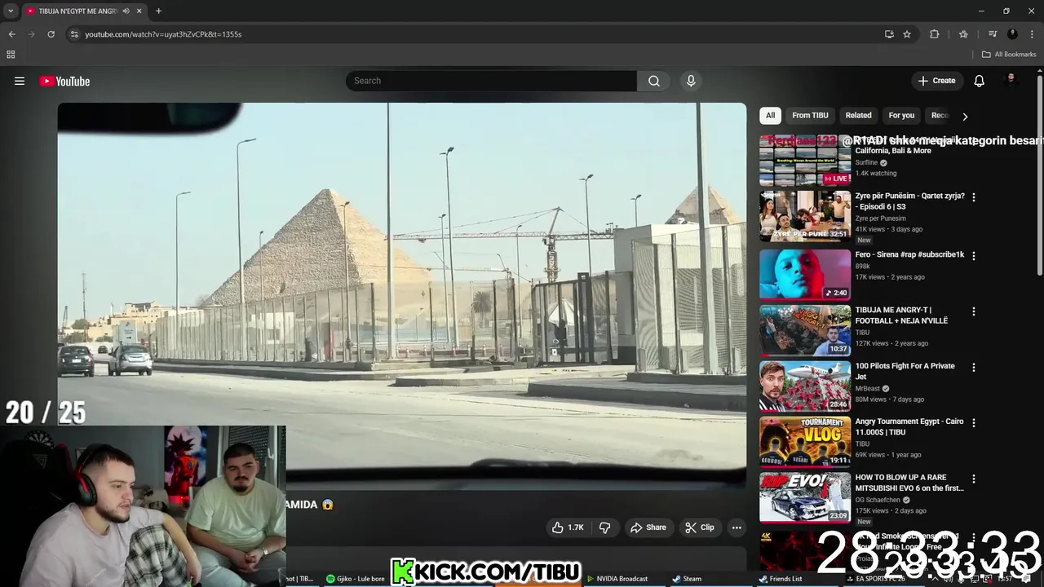Open options menu for Zyre për Punësim video
1044x587 pixels.
click(x=973, y=196)
